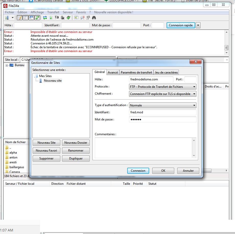This screenshot has height=234, width=235.
Task: Switch to the Général tab
Action: point(100,72)
